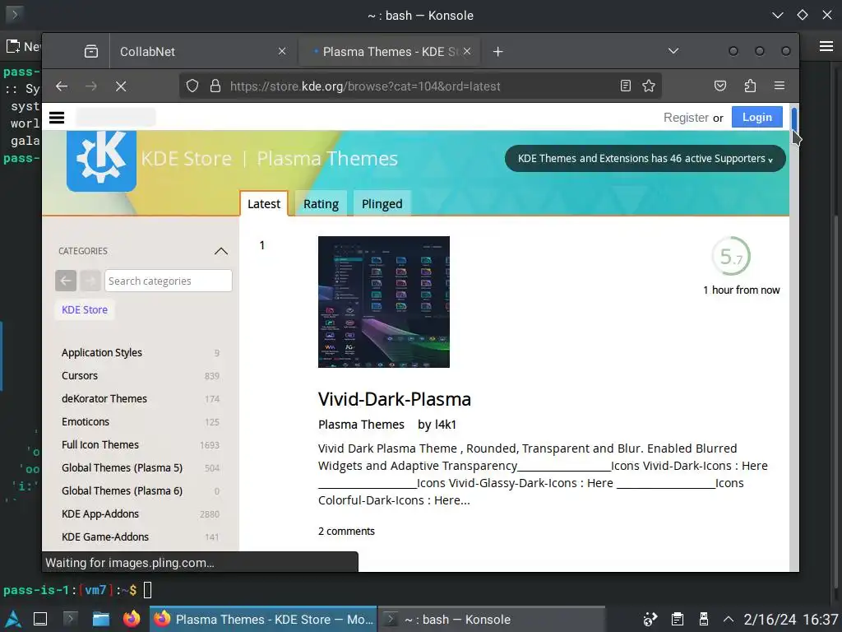Viewport: 842px width, 632px height.
Task: Open the KDE App-Addons category
Action: click(99, 513)
